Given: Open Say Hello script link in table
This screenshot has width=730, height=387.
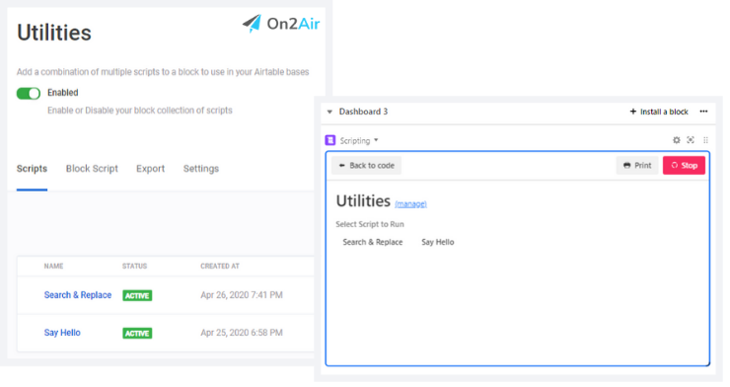Looking at the screenshot, I should [62, 333].
